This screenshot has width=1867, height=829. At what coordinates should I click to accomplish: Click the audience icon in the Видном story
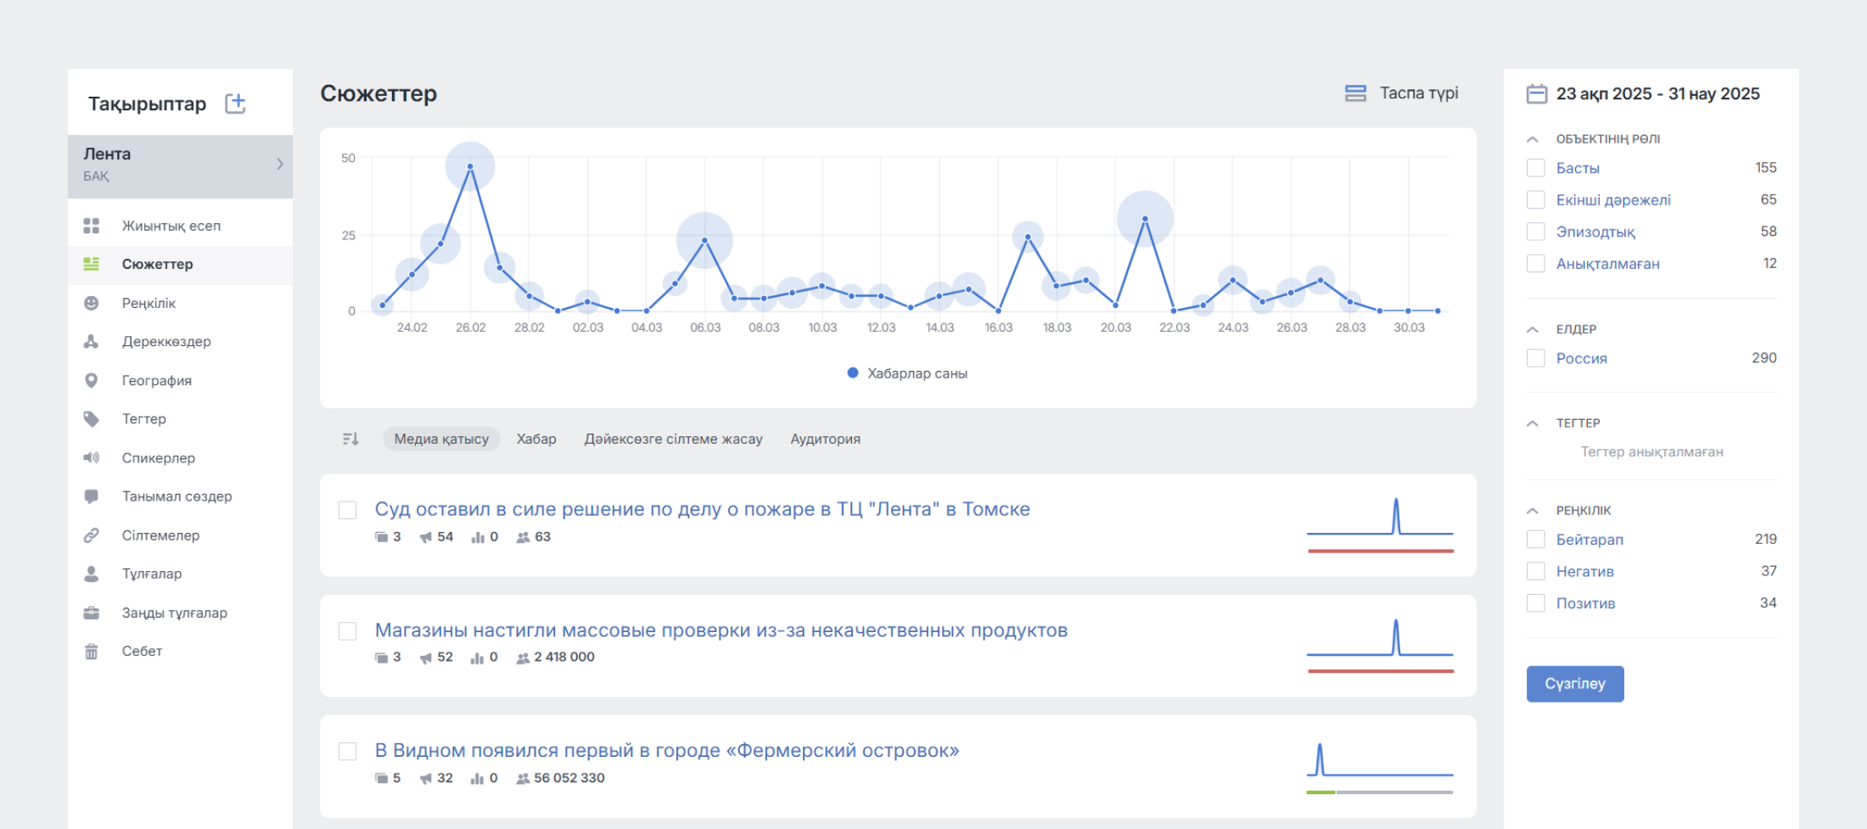click(523, 778)
